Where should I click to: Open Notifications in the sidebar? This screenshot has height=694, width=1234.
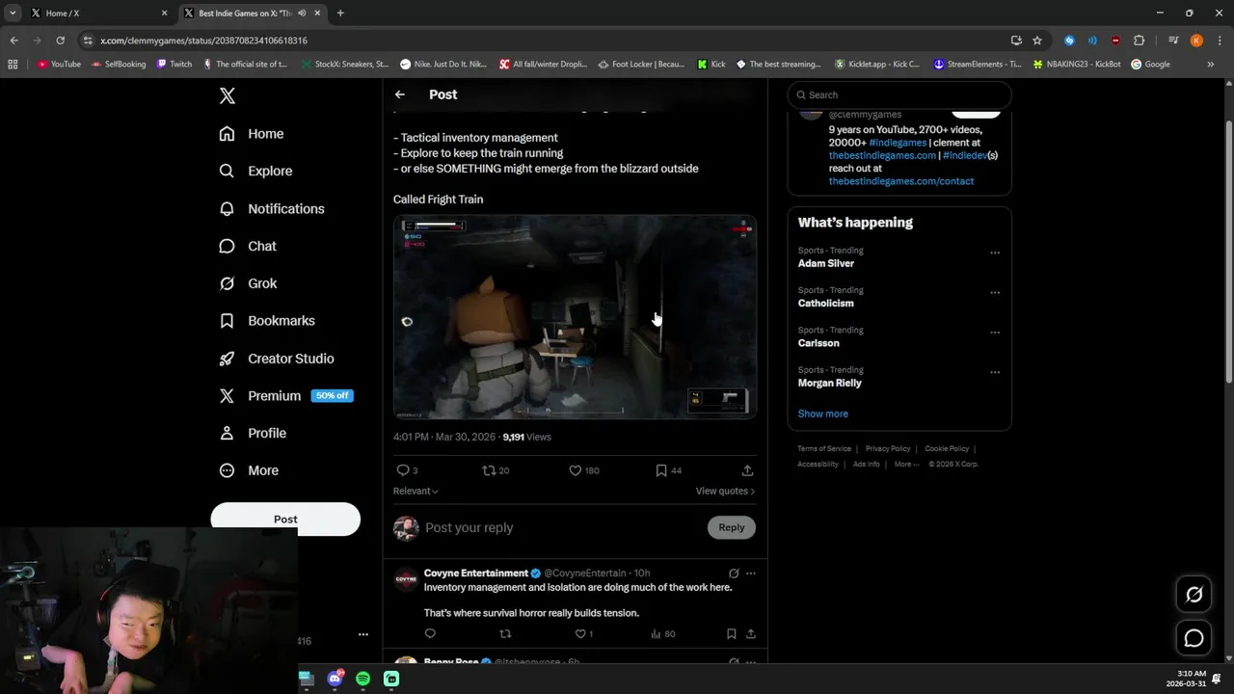coord(272,208)
